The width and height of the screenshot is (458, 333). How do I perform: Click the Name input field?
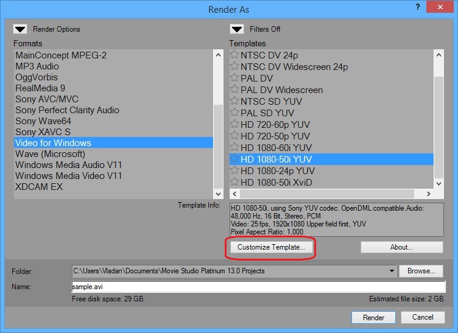[x=258, y=287]
